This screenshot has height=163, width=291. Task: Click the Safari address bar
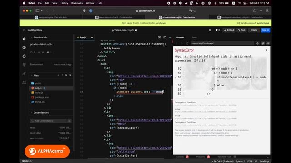[145, 11]
